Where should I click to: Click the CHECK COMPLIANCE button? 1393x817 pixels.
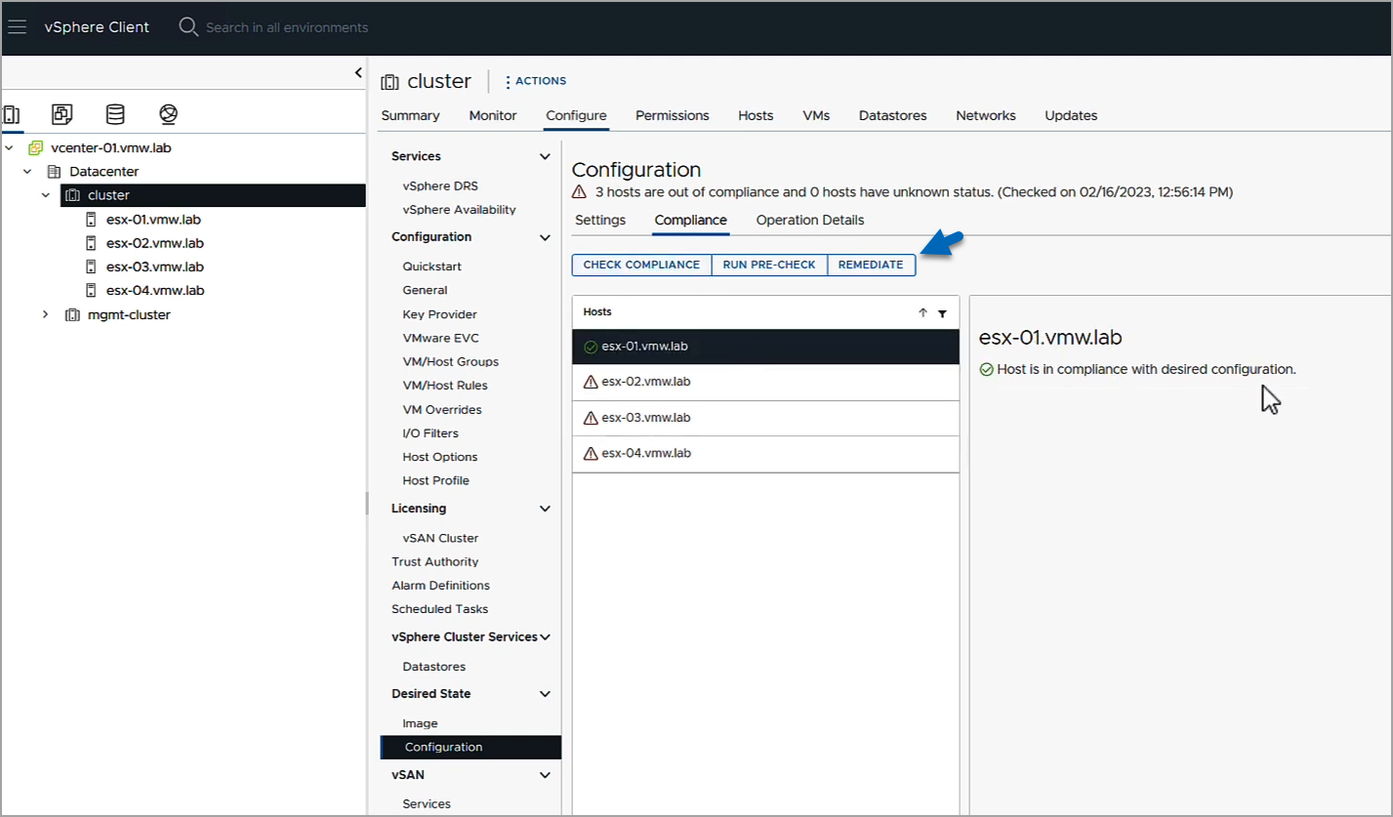(641, 265)
